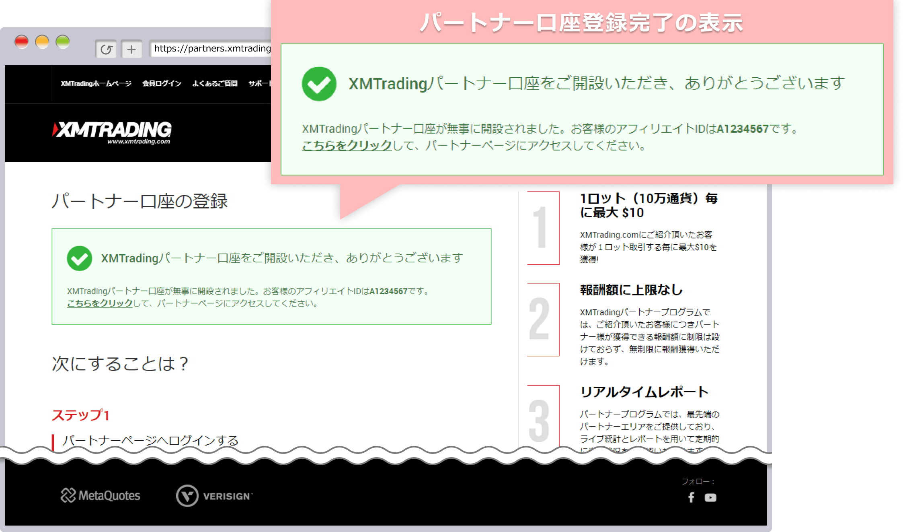
Task: Open よくあるご質問 menu item
Action: (215, 83)
